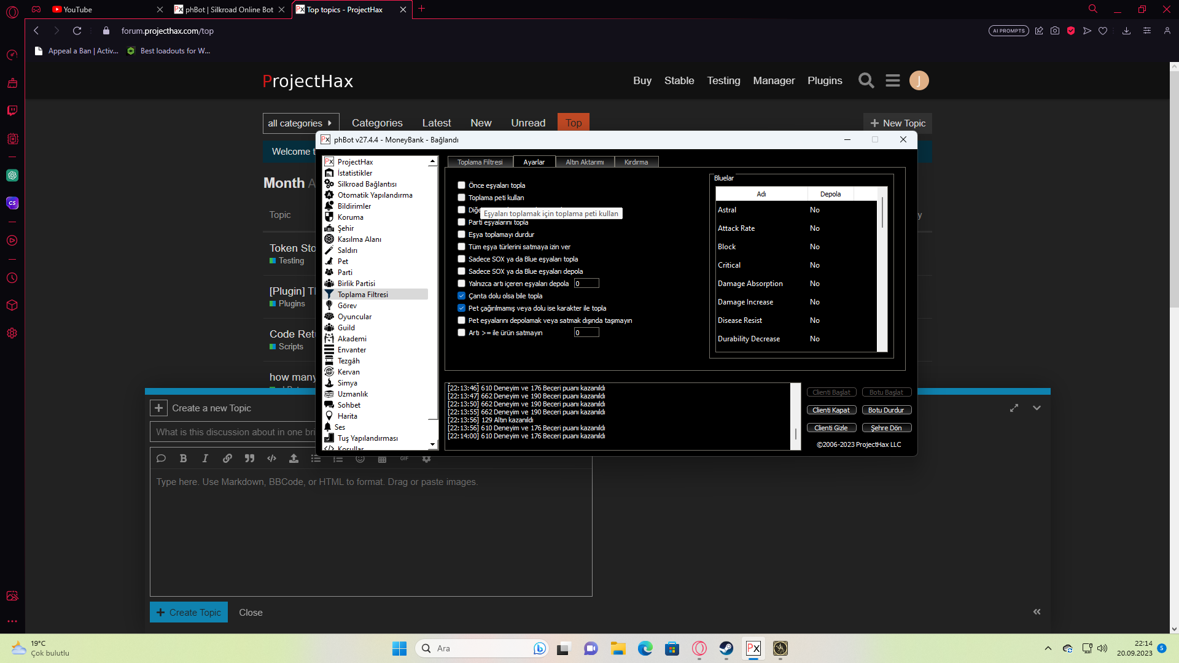Collapse the composer with the chevron arrow
Image resolution: width=1179 pixels, height=663 pixels.
point(1037,408)
